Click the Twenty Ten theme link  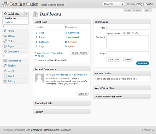point(49,53)
